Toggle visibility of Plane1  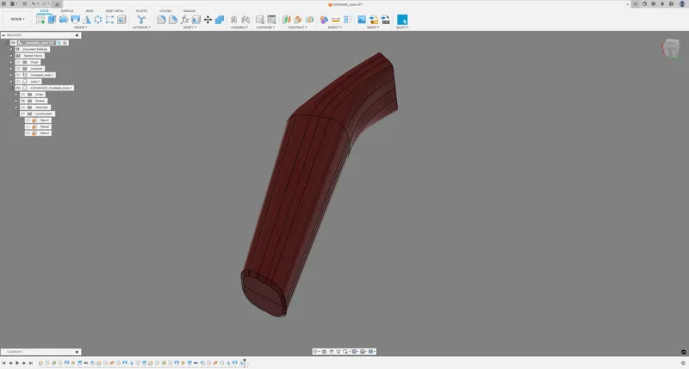pos(28,120)
